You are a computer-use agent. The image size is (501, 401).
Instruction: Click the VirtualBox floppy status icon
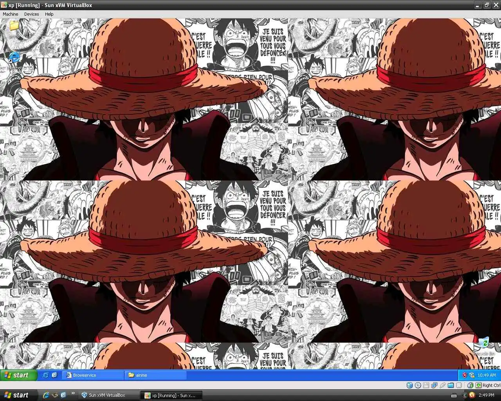[426, 385]
